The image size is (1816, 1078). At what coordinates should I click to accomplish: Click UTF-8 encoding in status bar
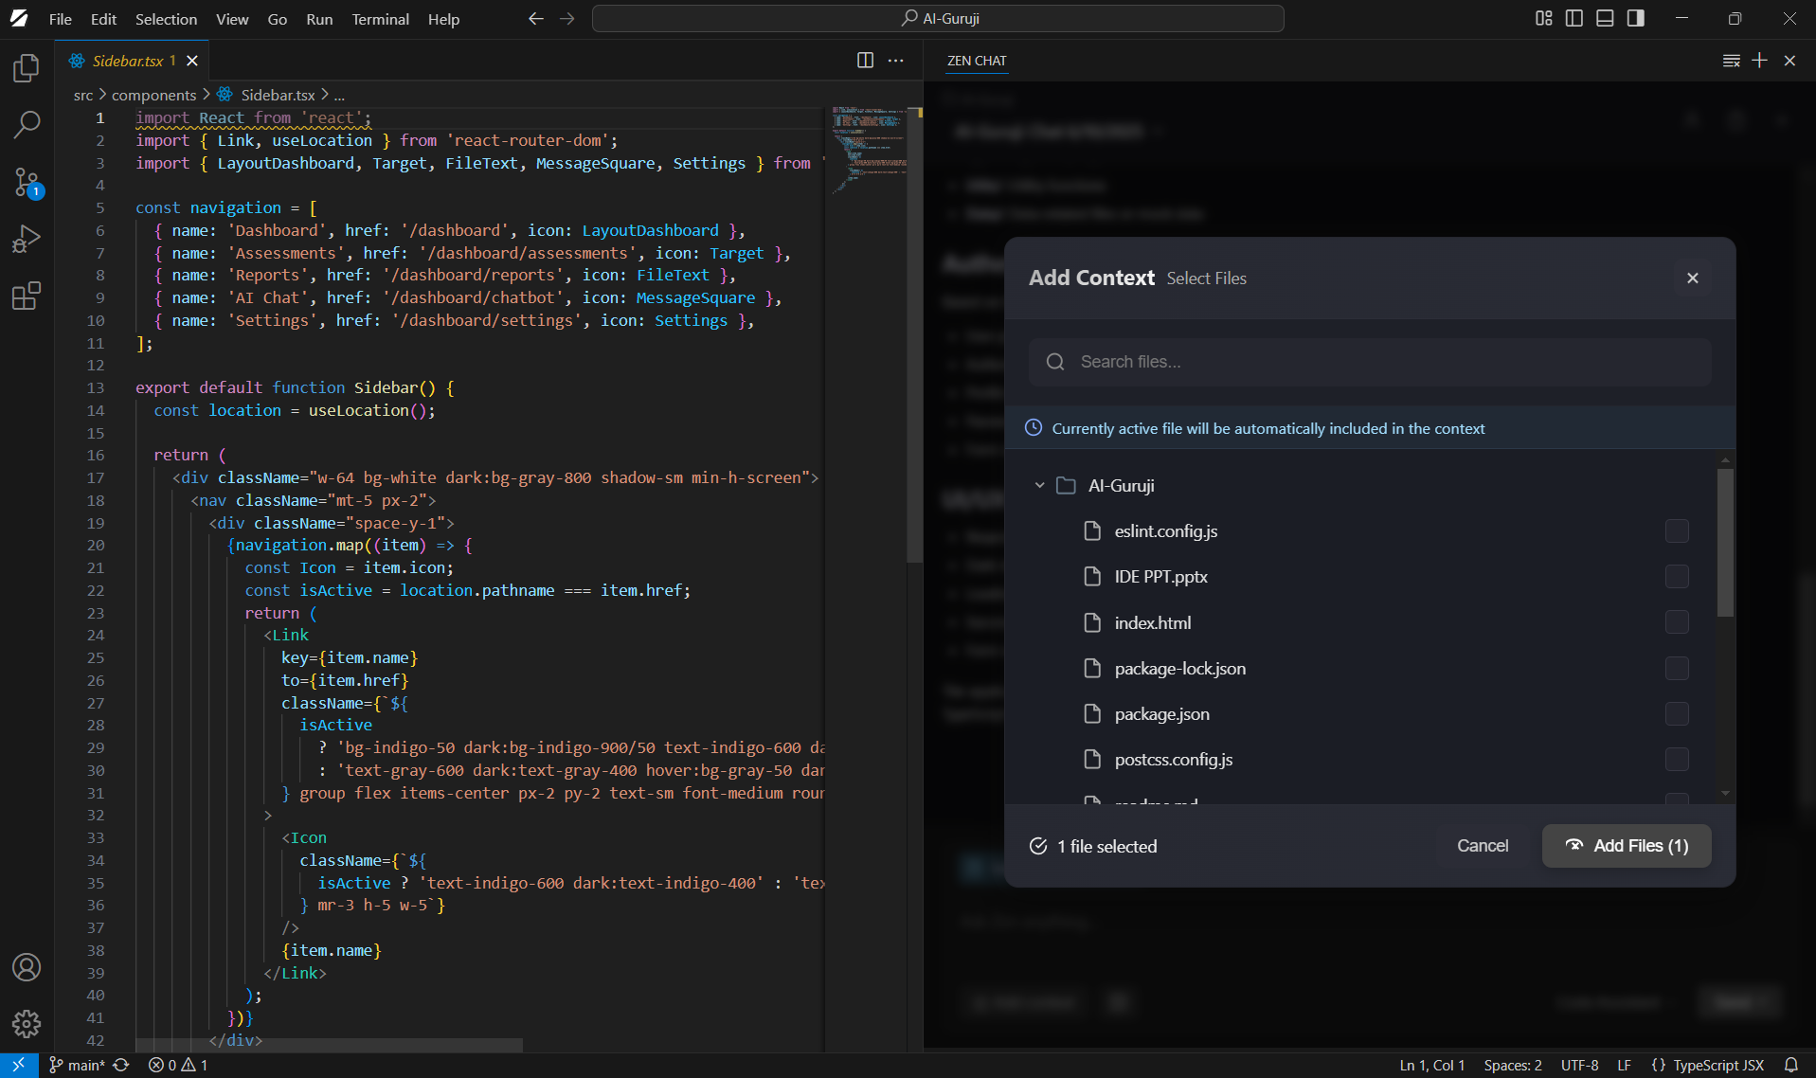tap(1579, 1065)
